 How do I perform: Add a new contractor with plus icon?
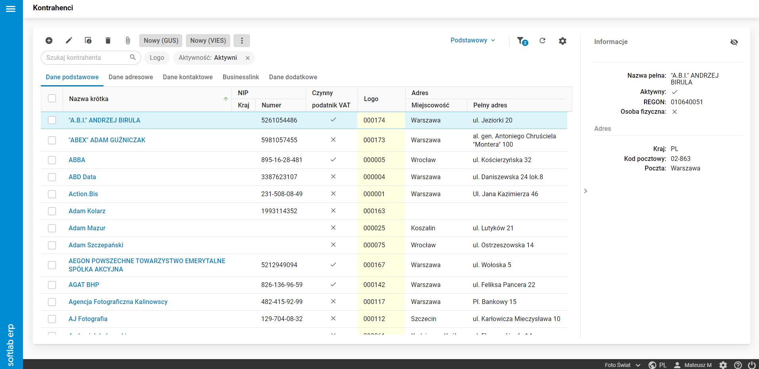click(x=49, y=40)
